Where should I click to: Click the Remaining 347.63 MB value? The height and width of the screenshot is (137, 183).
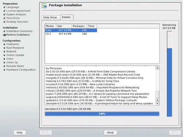(169, 28)
